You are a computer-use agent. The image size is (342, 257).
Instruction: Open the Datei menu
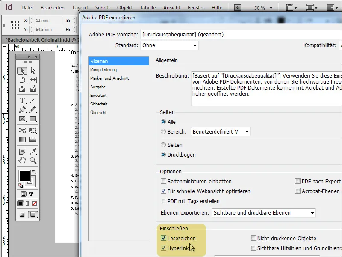[x=27, y=8]
